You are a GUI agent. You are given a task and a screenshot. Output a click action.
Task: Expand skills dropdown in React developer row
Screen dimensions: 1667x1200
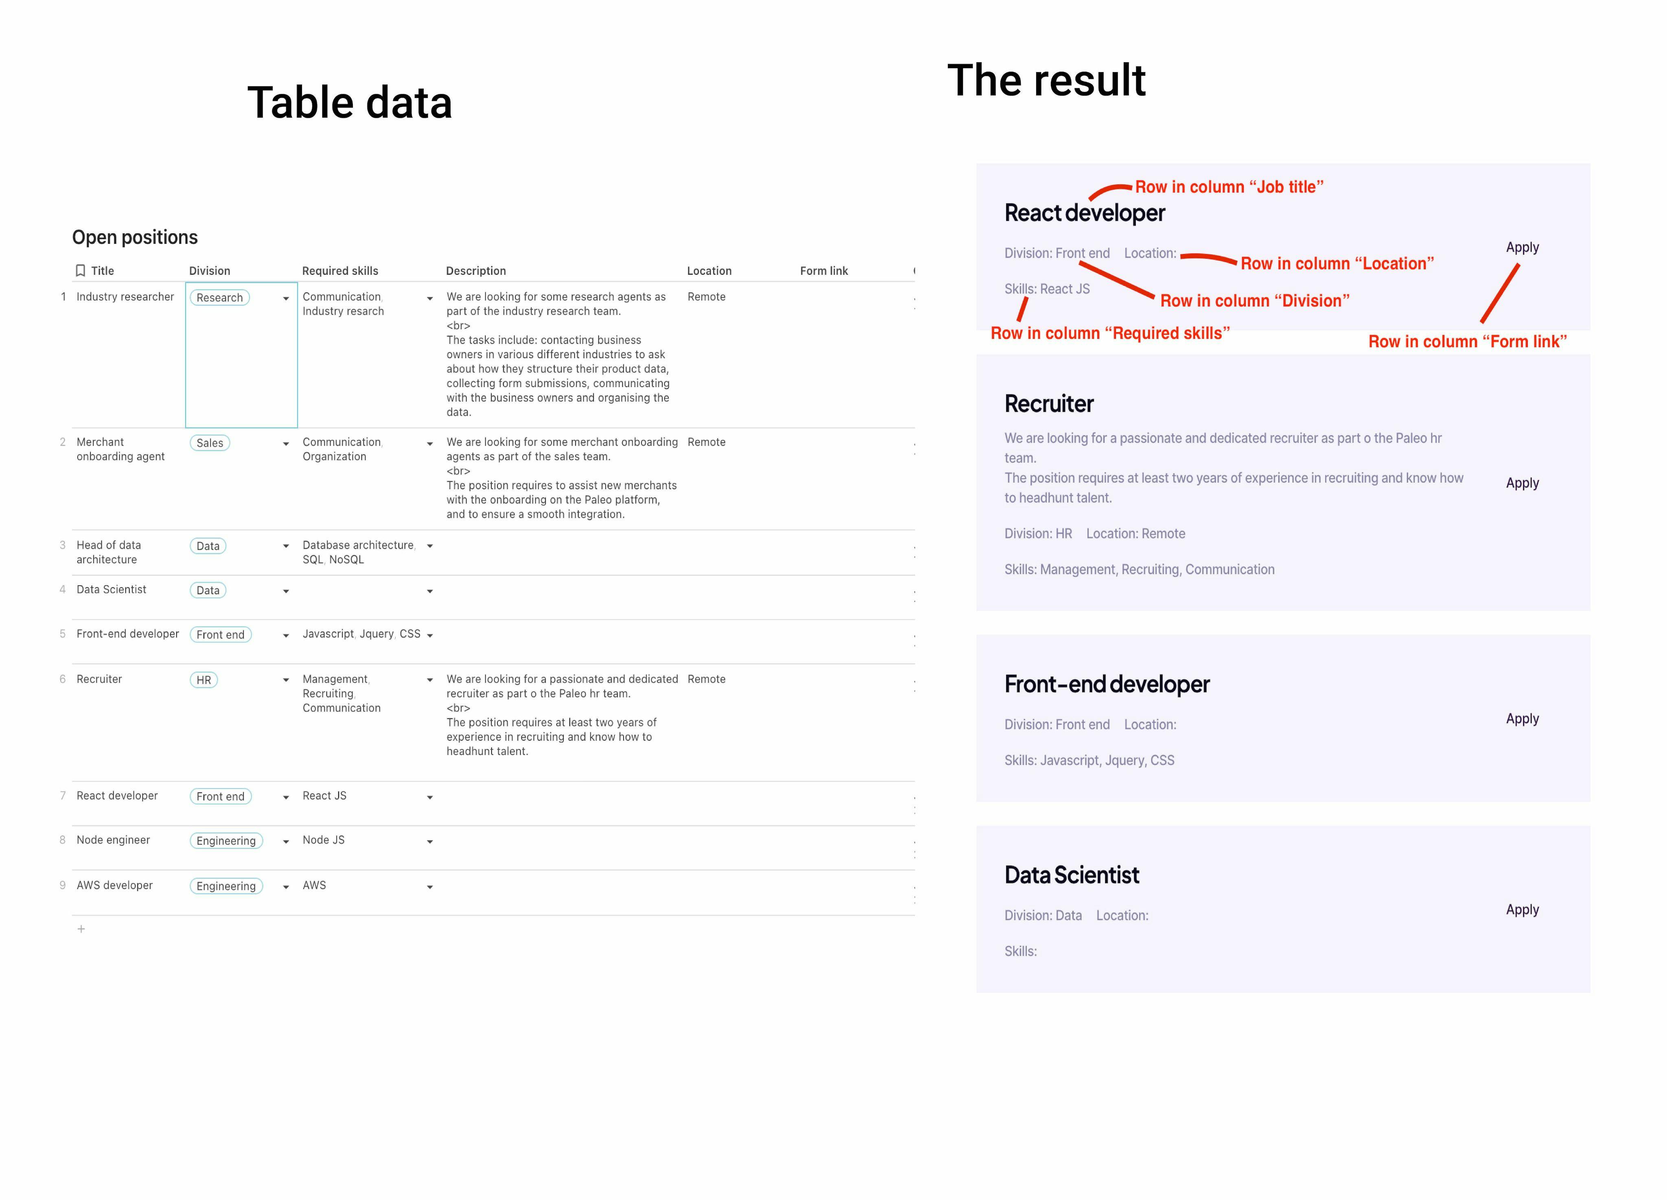click(430, 797)
